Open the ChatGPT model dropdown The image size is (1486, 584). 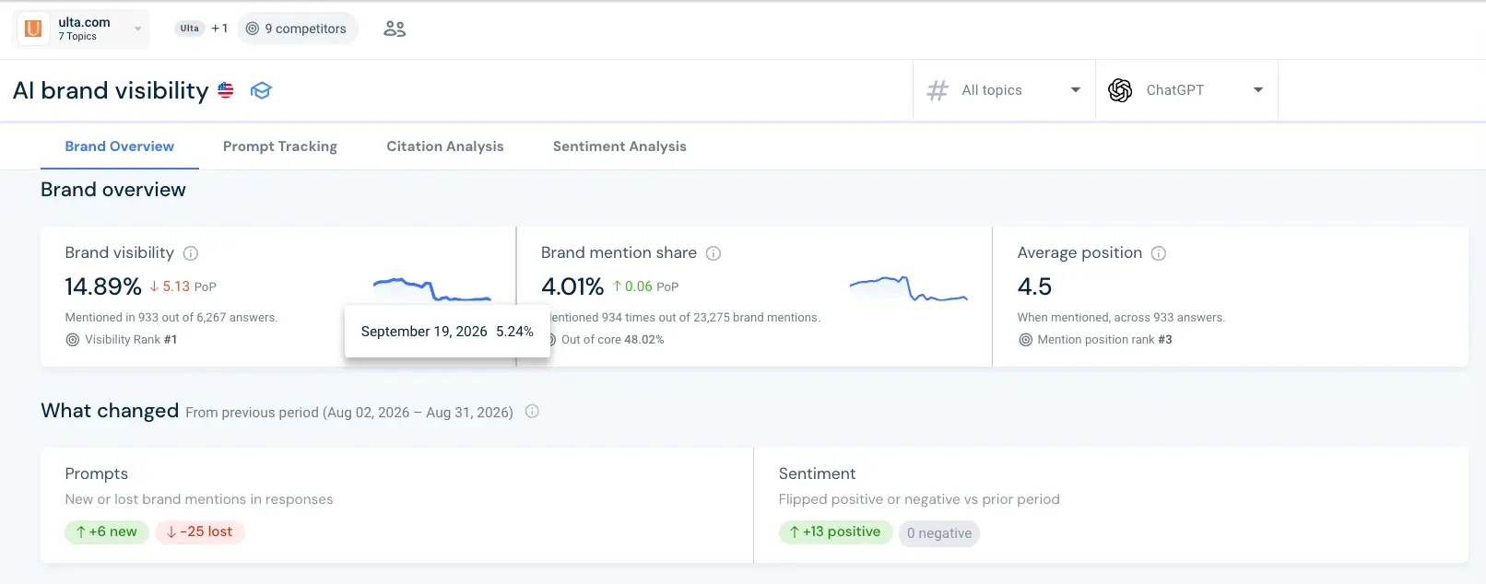[1186, 90]
